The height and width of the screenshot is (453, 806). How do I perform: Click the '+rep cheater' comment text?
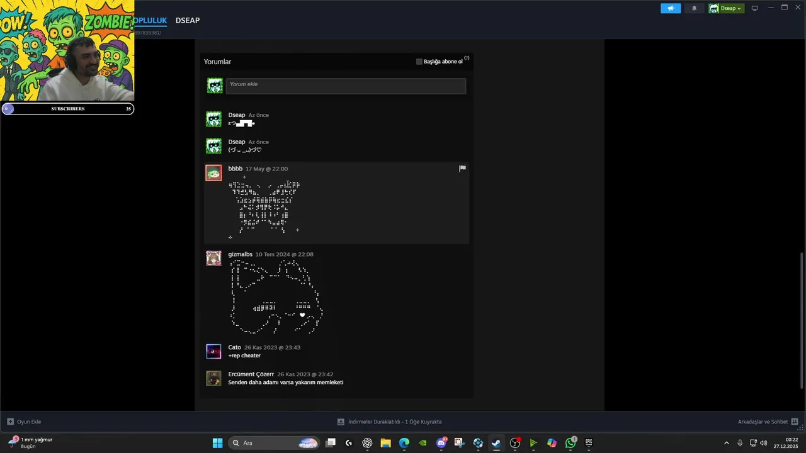[244, 355]
